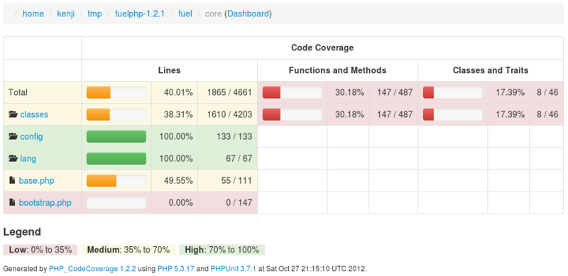Click the 67 / 67 cell
Screen dimensions: 568x276
[227, 159]
